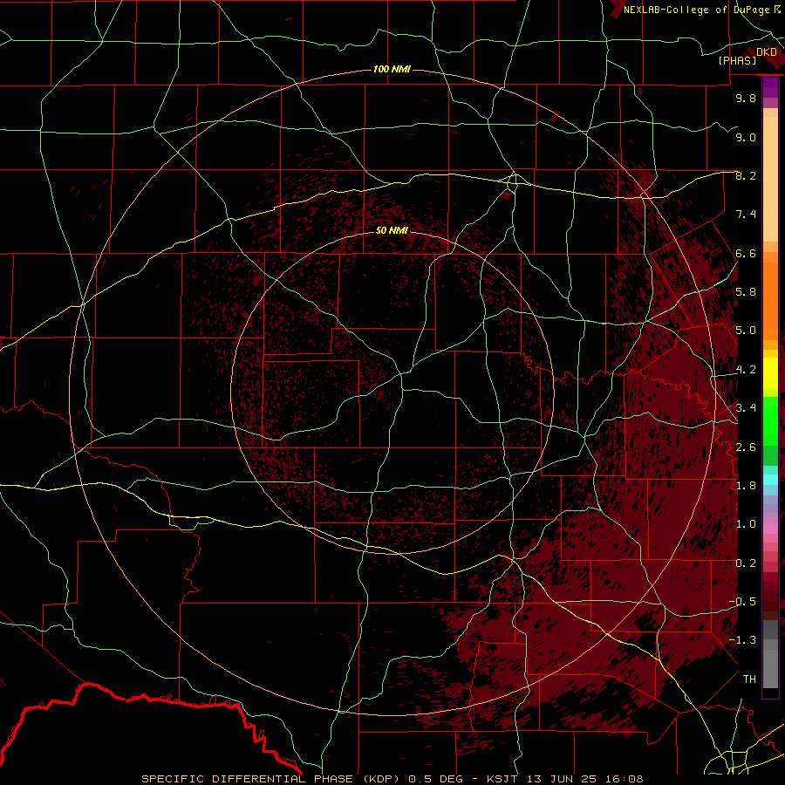Click the 50 NMI range ring label

coord(392,230)
